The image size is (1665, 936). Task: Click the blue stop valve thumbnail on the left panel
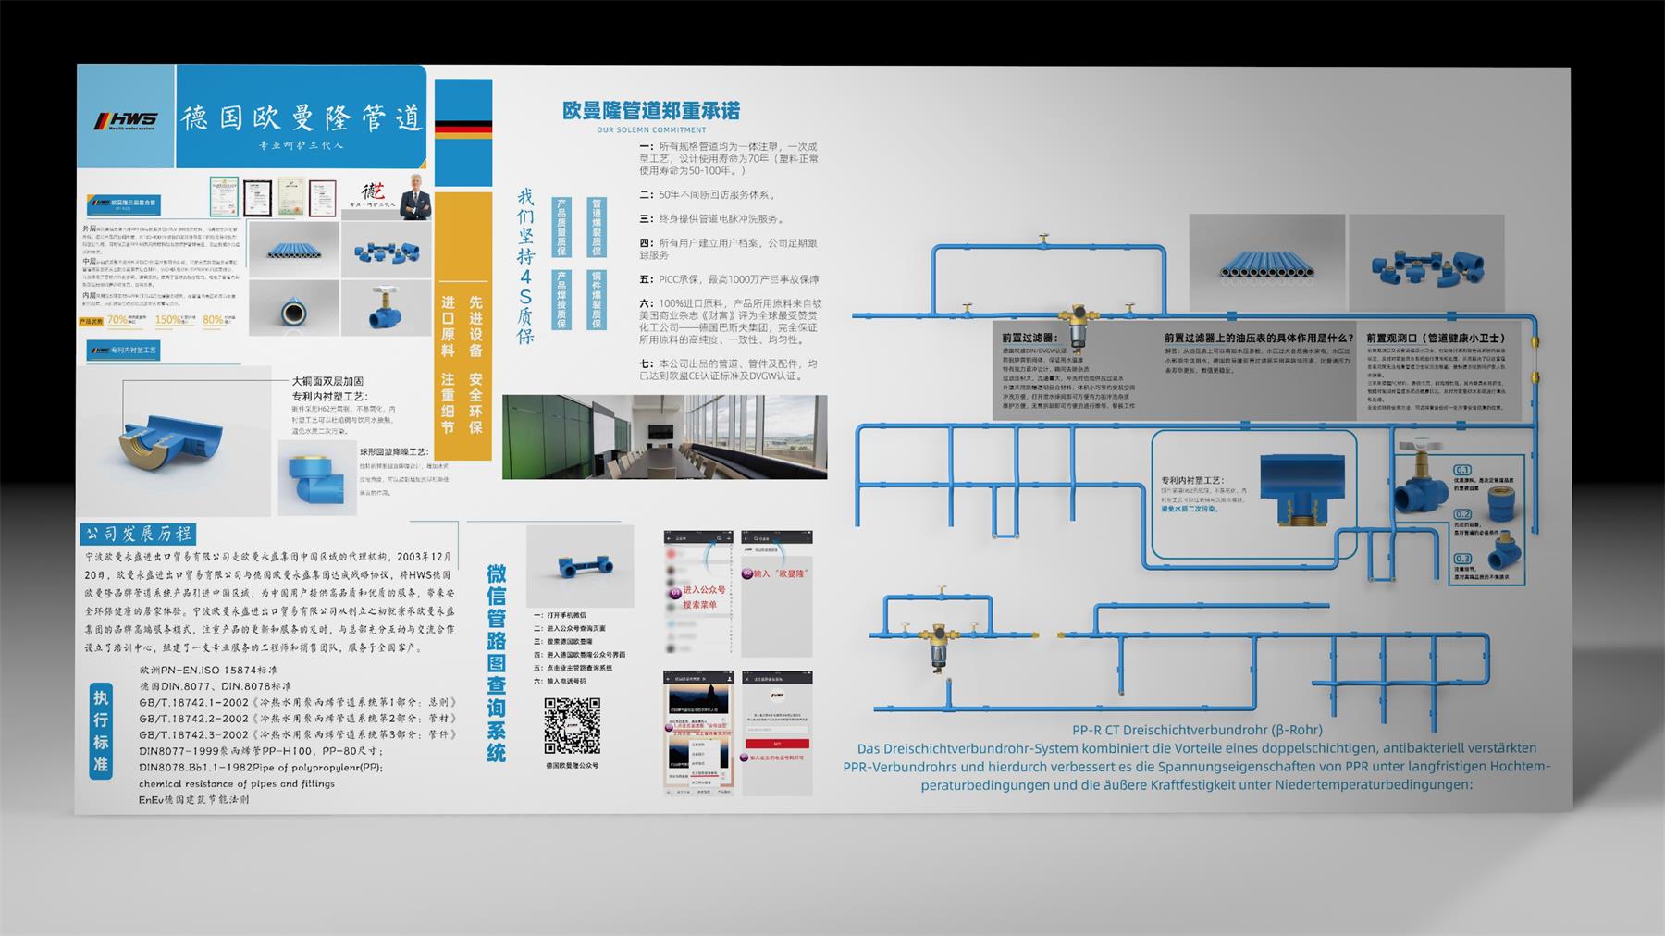(x=387, y=309)
